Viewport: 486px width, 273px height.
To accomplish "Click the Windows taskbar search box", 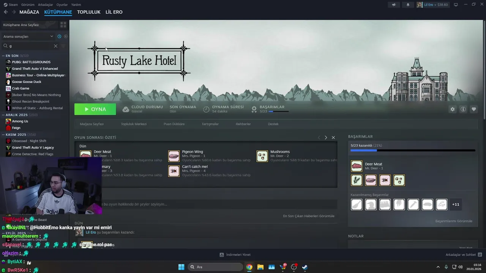I will pos(215,267).
